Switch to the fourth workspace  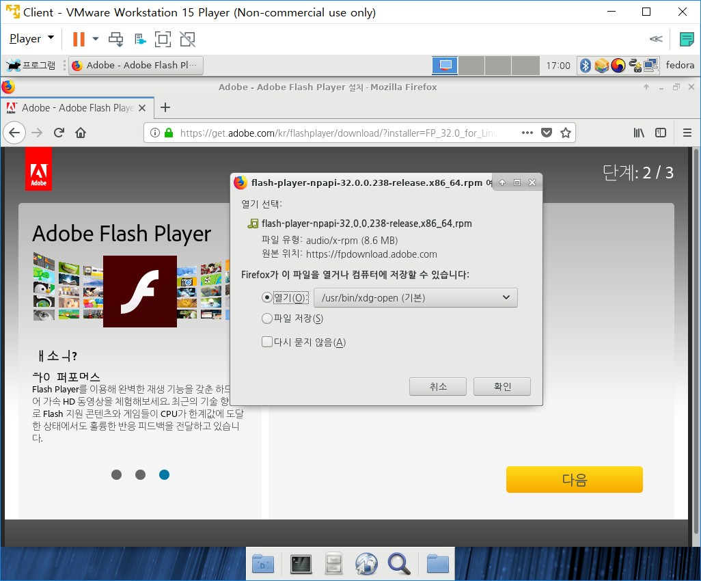pos(526,66)
